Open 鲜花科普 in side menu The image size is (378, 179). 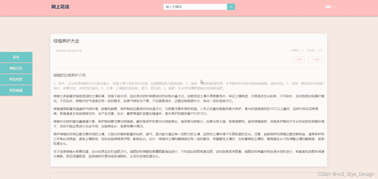tap(16, 79)
